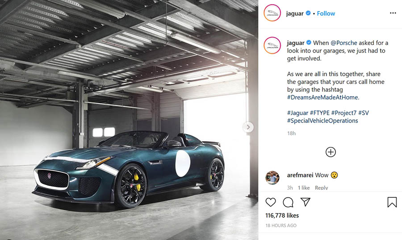Go to next photo with carousel arrow
This screenshot has height=240, width=402.
248,127
